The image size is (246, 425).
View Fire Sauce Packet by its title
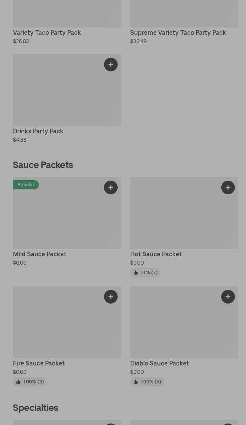click(39, 364)
